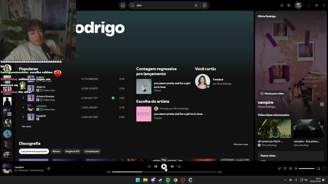Click the 'Neste vídeo' section header
This screenshot has height=184, width=328.
coord(268,156)
